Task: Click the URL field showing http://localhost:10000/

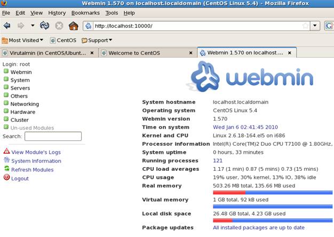Action: [197, 26]
